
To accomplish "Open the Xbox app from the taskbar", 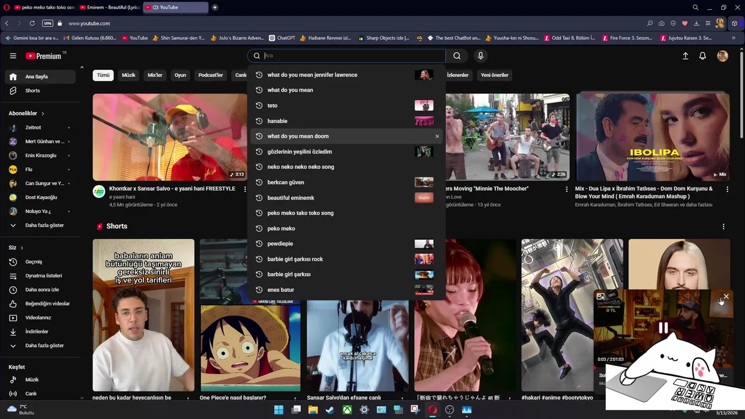I will [x=347, y=410].
